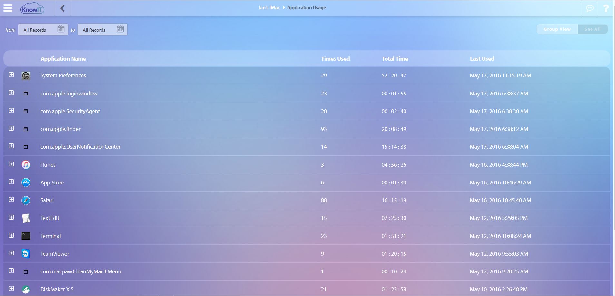Screen dimensions: 615x296
Task: Sort by Total Time column
Action: 395,59
